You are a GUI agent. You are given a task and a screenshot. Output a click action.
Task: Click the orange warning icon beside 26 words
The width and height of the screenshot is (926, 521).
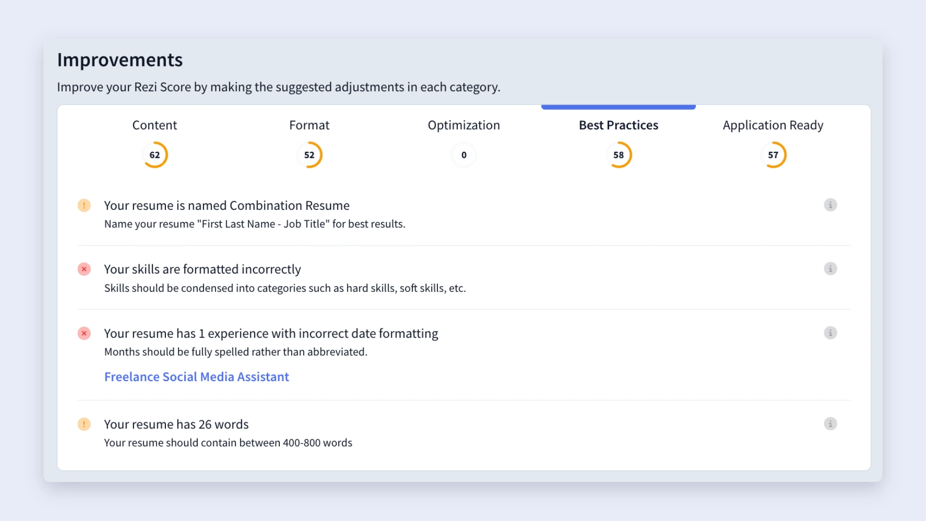[x=84, y=425]
